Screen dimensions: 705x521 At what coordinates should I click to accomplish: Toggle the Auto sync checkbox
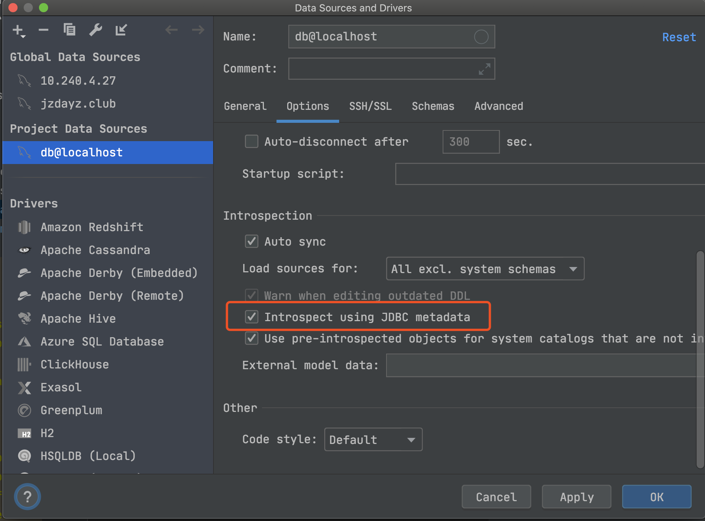[x=252, y=241]
